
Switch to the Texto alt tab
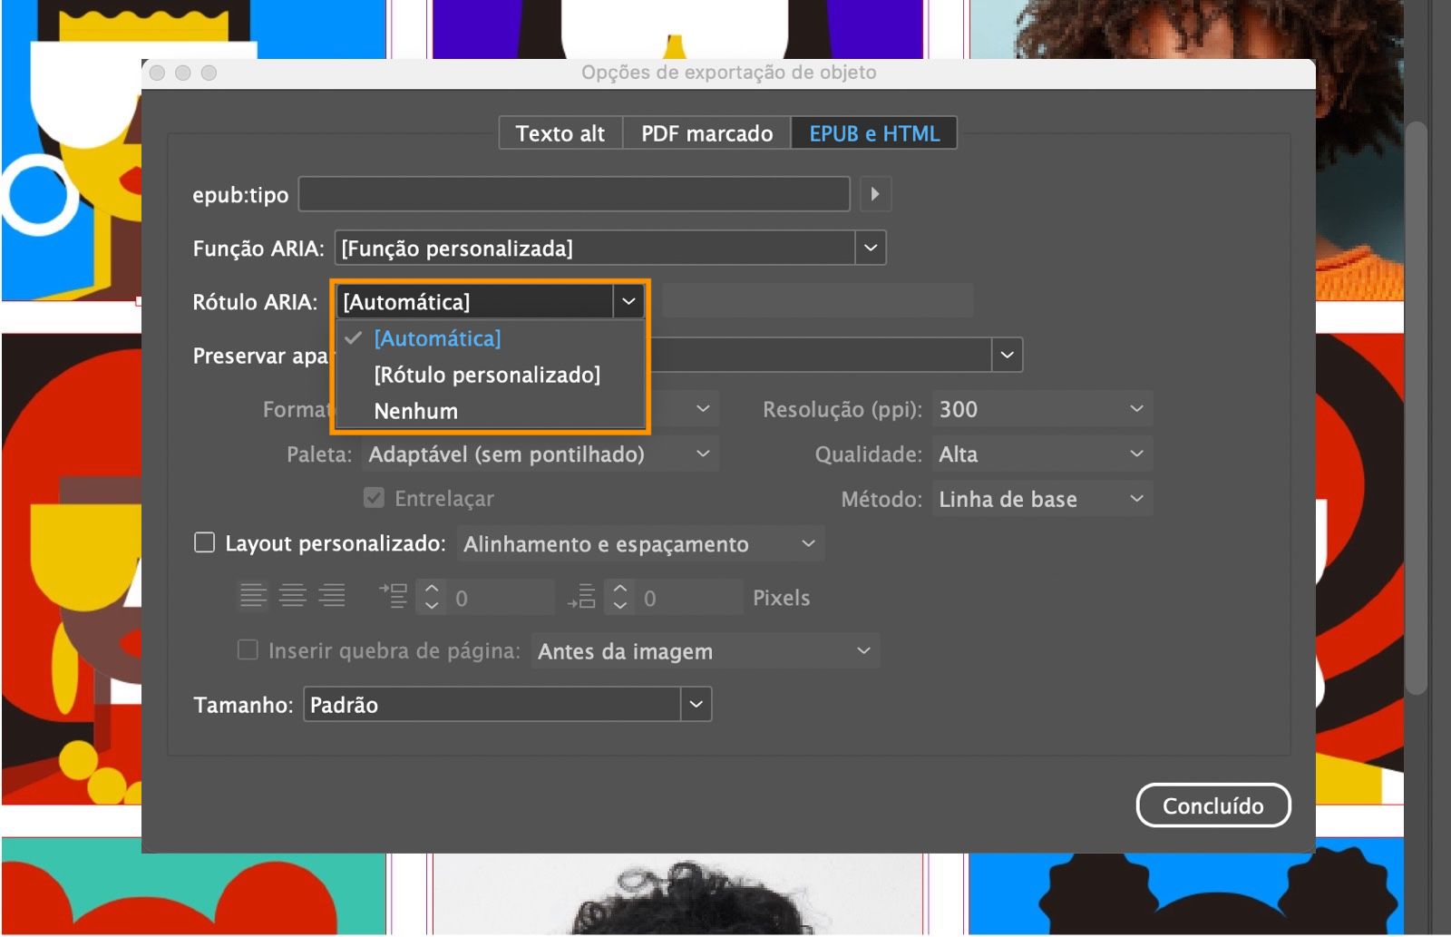pos(560,132)
